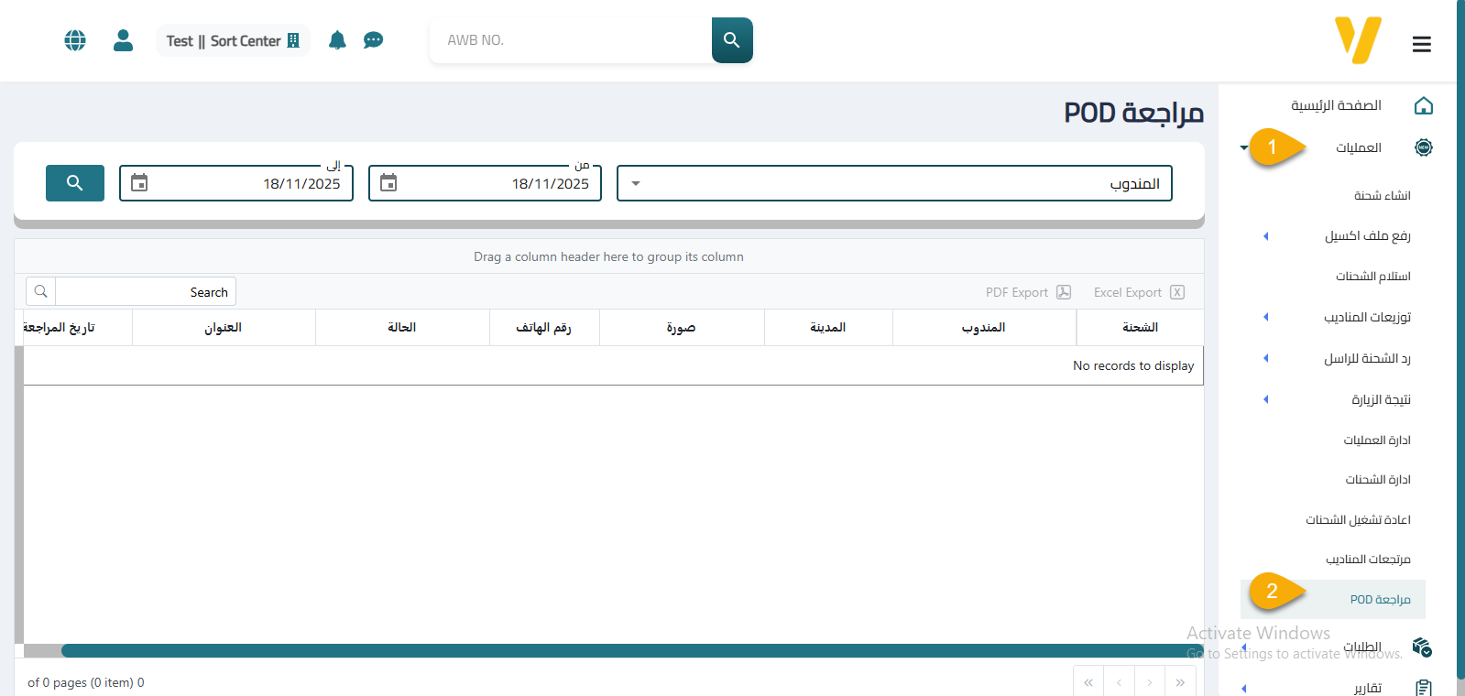Screen dimensions: 1465x696
Task: Collapse the العمليات menu arrow
Action: tap(1244, 147)
